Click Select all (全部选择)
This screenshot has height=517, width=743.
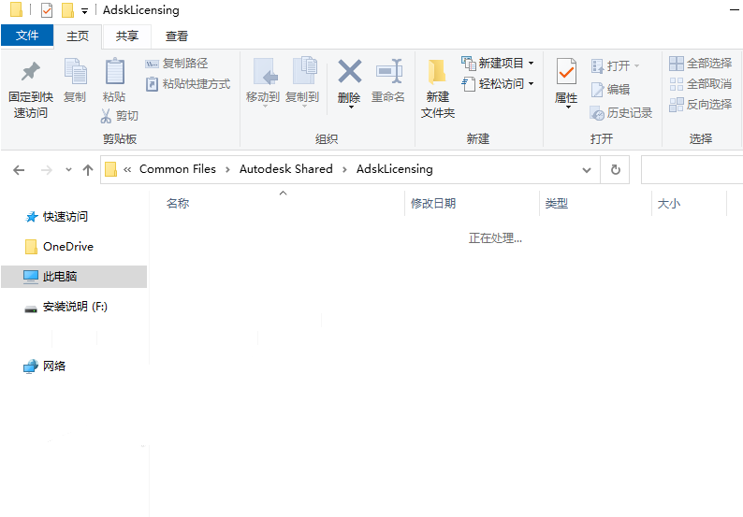pos(701,64)
